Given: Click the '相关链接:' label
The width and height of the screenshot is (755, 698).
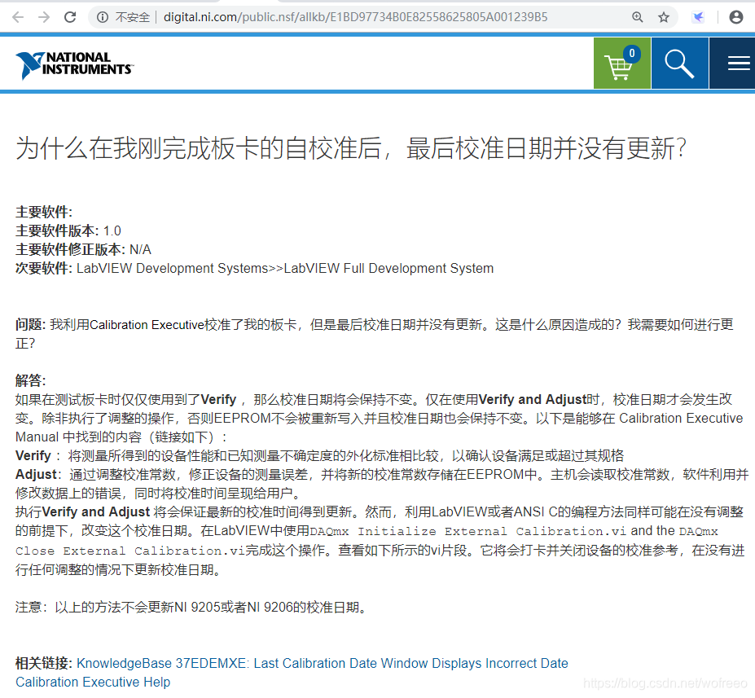Looking at the screenshot, I should click(44, 663).
